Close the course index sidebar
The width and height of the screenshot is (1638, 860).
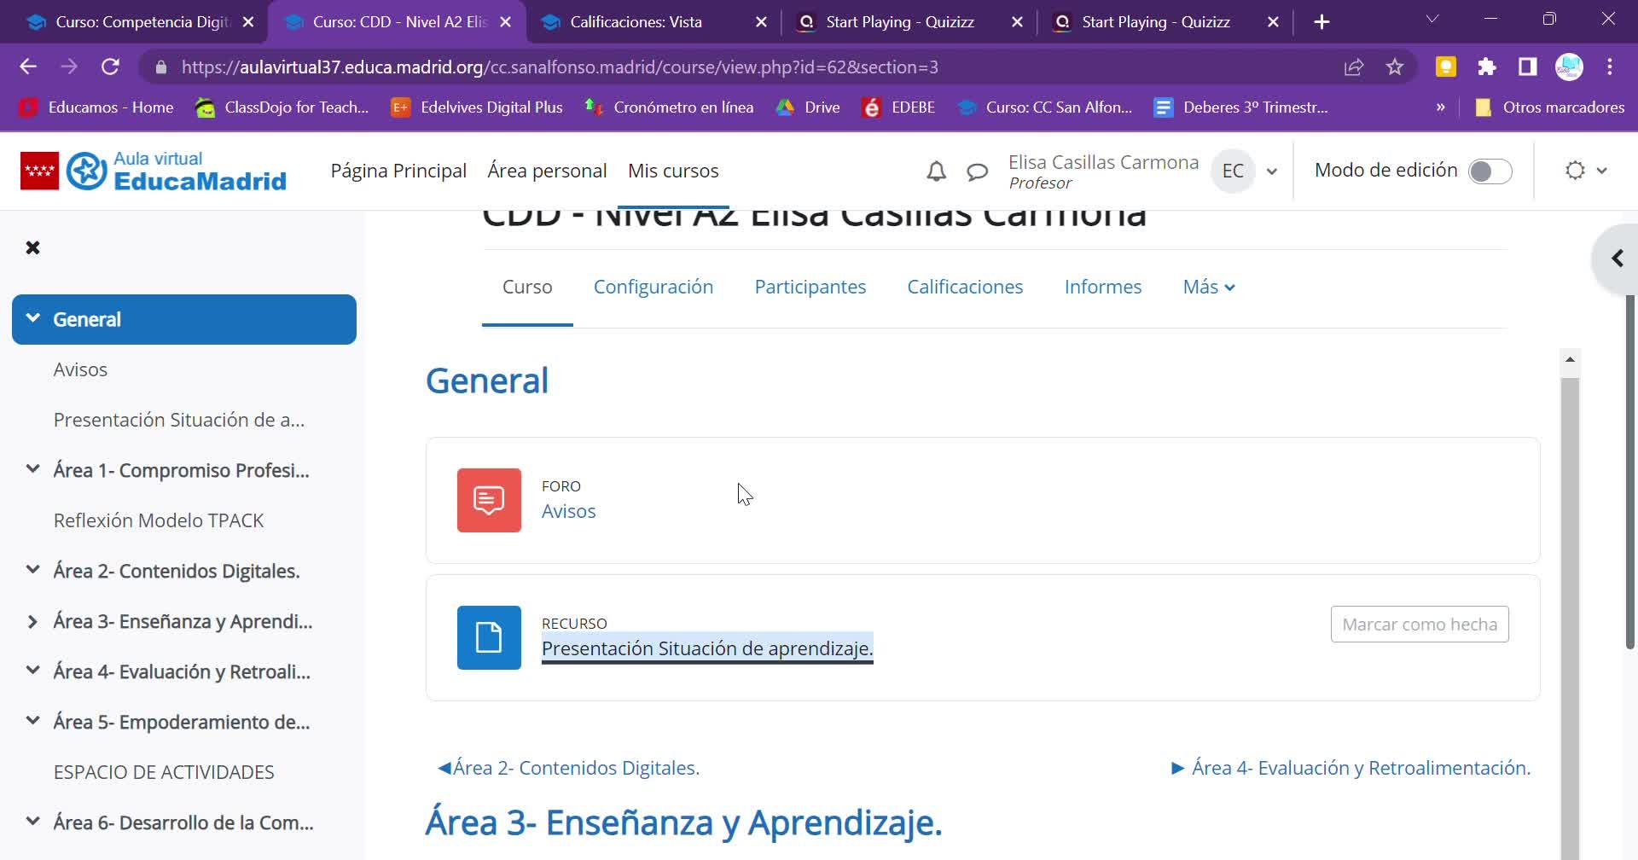pos(32,247)
